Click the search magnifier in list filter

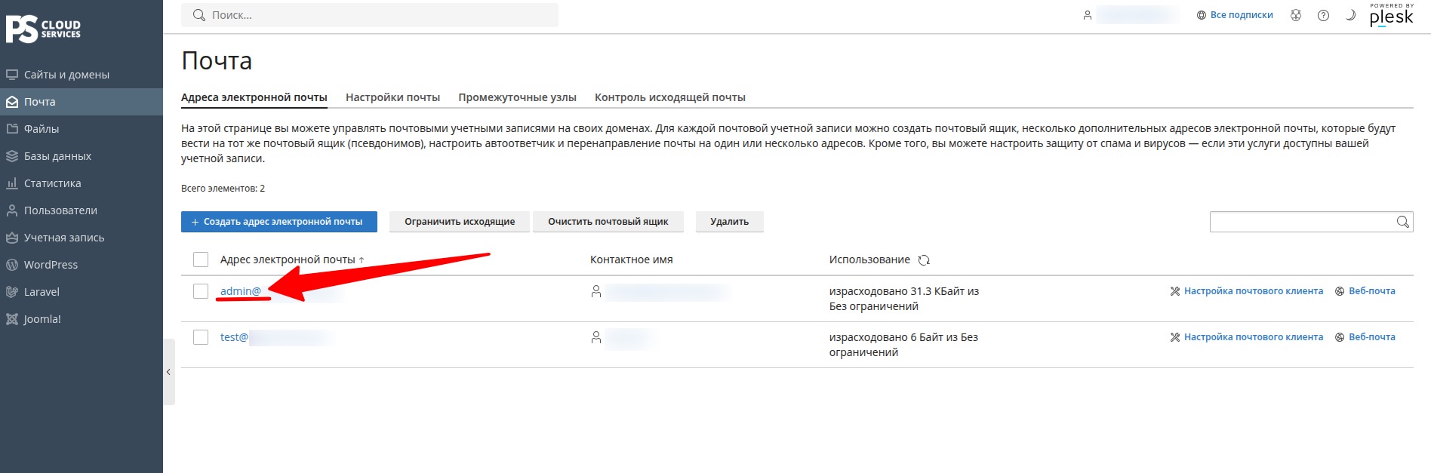(x=1402, y=222)
